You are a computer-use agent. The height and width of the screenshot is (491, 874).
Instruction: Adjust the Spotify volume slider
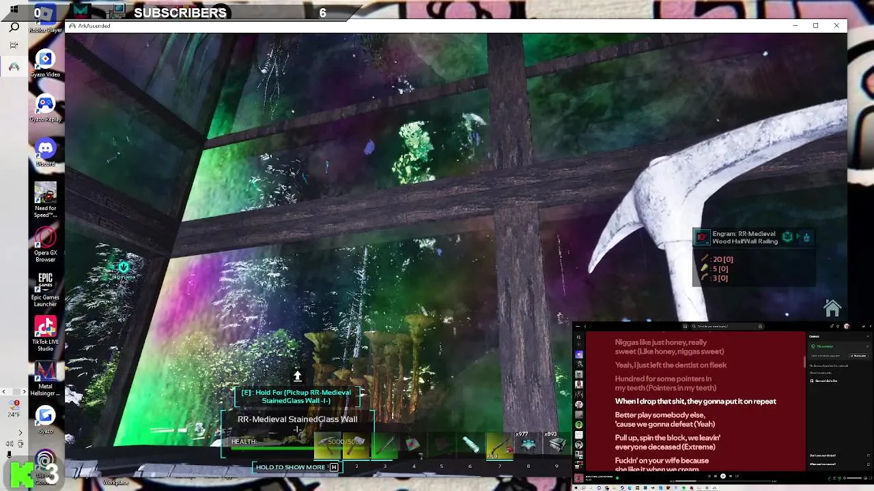click(854, 478)
